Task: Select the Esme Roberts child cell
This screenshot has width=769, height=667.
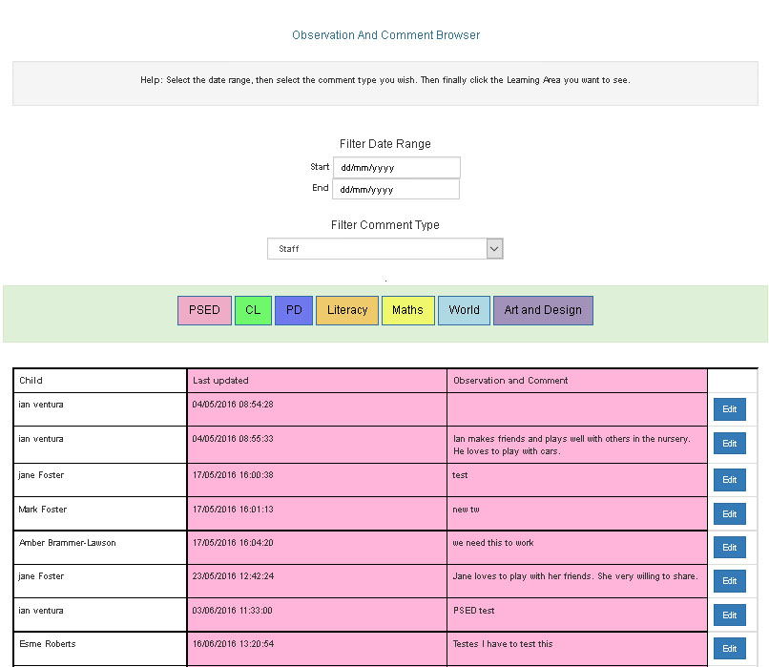Action: tap(100, 648)
